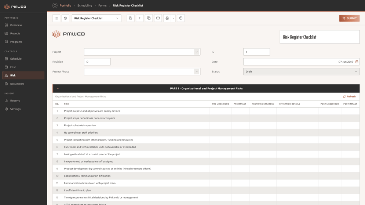The width and height of the screenshot is (365, 205).
Task: Refresh the risks table
Action: [x=349, y=96]
